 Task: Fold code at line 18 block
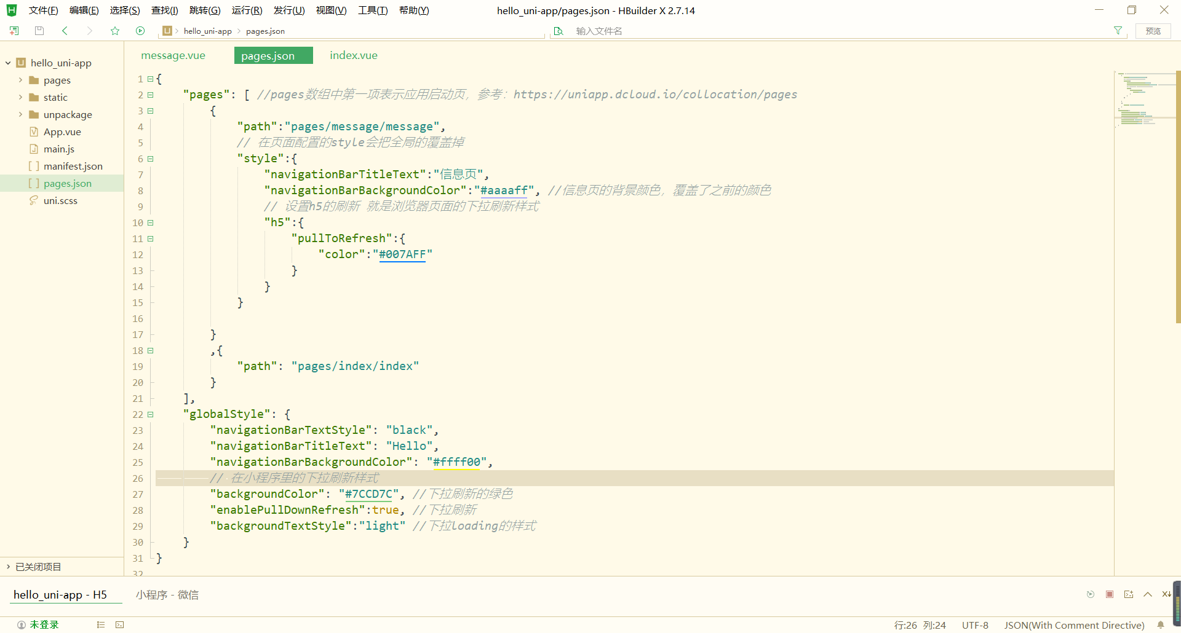pos(150,351)
